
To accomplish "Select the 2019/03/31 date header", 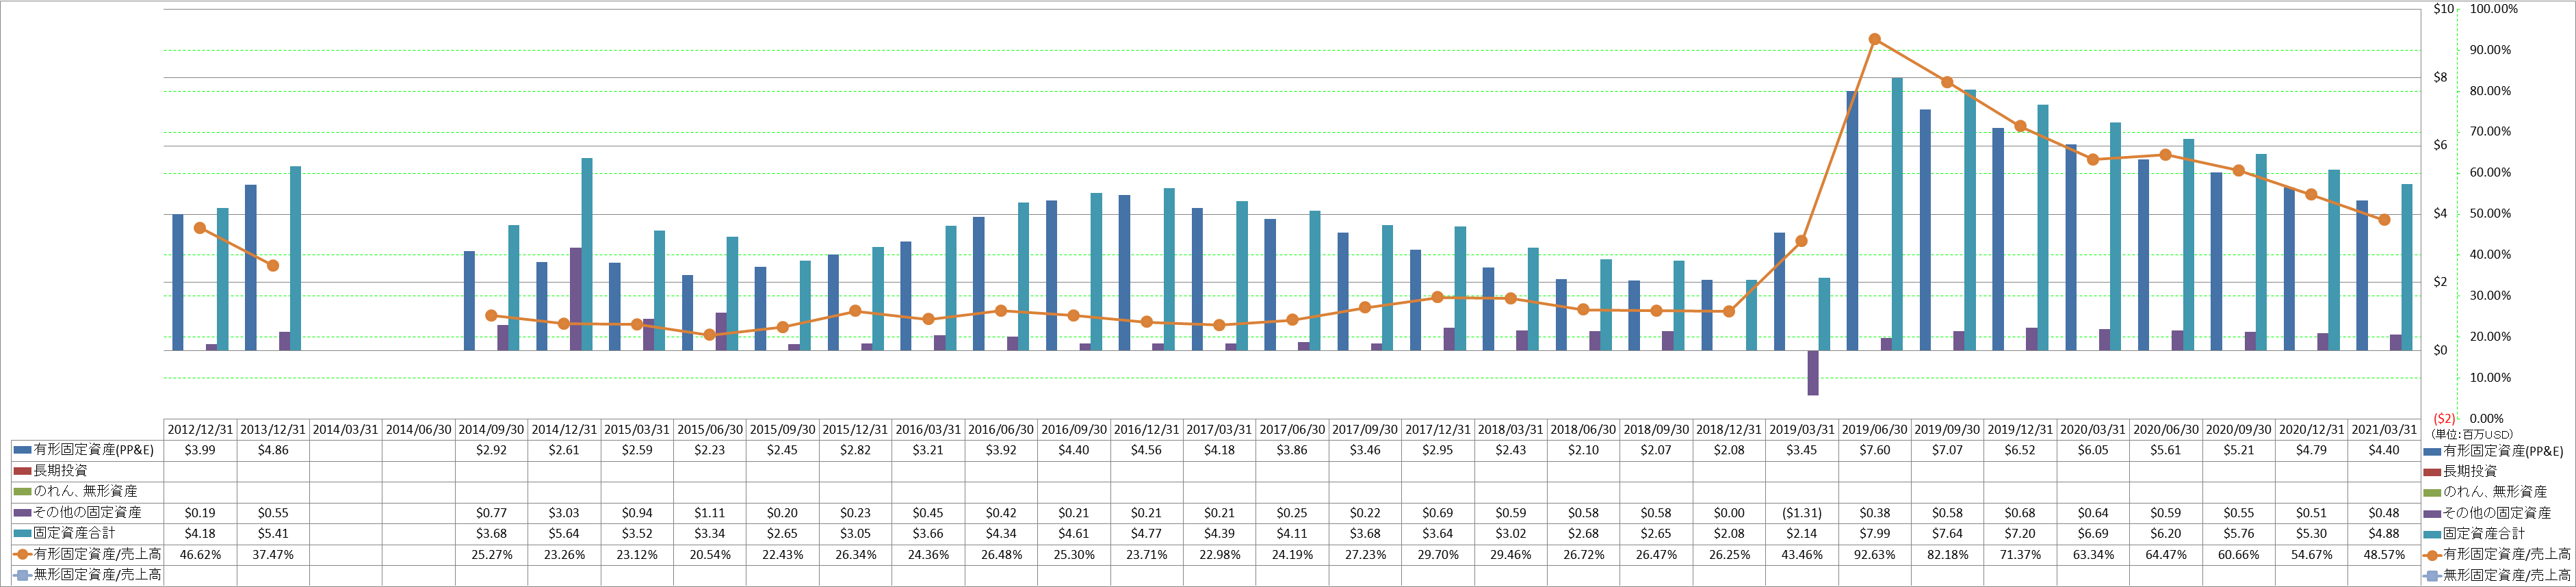I will point(1802,429).
